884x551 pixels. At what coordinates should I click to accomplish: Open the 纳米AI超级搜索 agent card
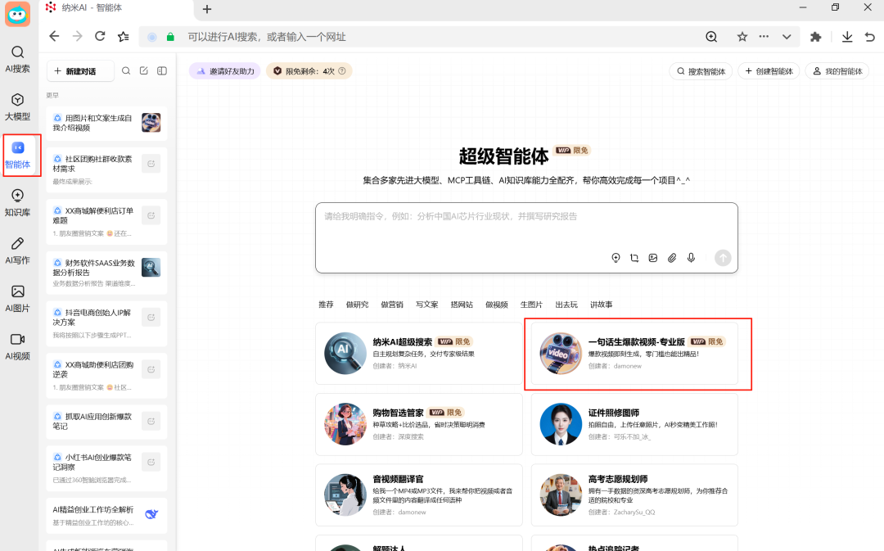[419, 354]
